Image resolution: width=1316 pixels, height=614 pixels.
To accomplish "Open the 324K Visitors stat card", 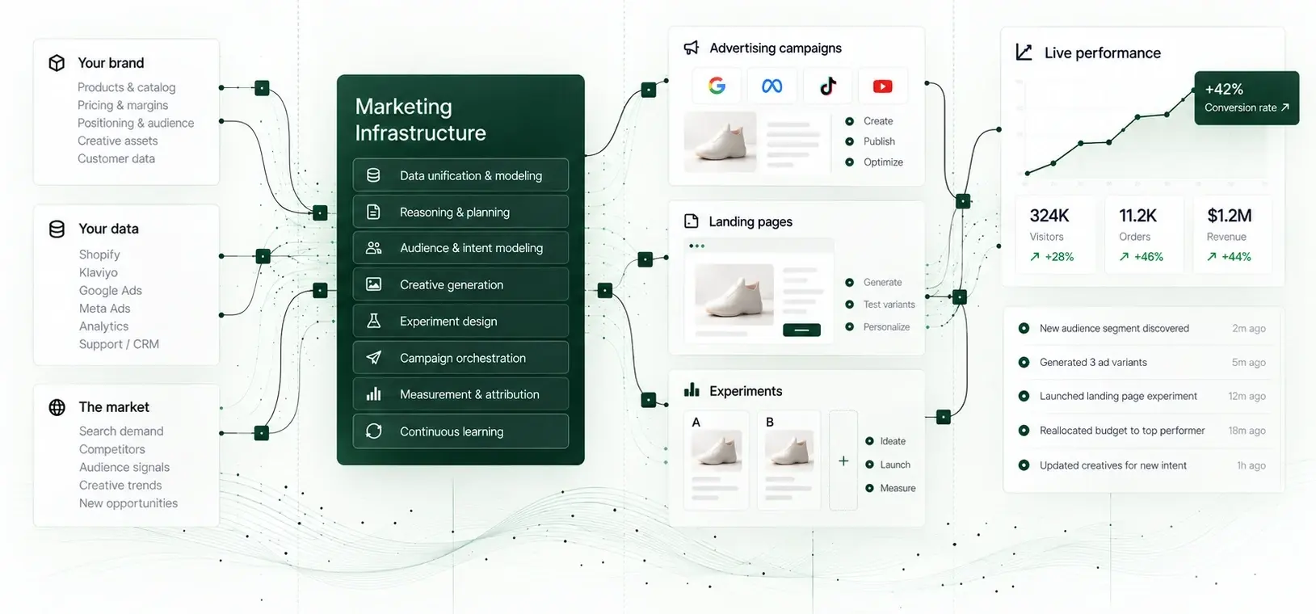I will pyautogui.click(x=1056, y=235).
